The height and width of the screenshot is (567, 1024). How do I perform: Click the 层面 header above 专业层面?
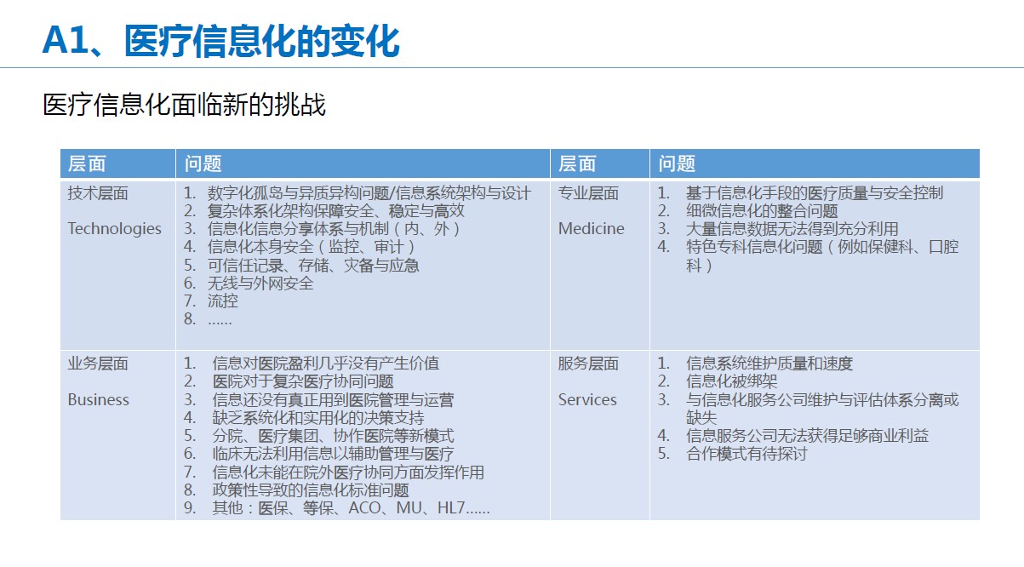tap(577, 164)
